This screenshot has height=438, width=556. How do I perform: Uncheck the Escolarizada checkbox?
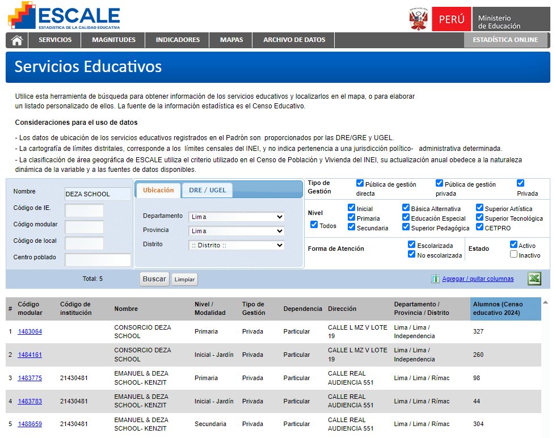point(412,245)
